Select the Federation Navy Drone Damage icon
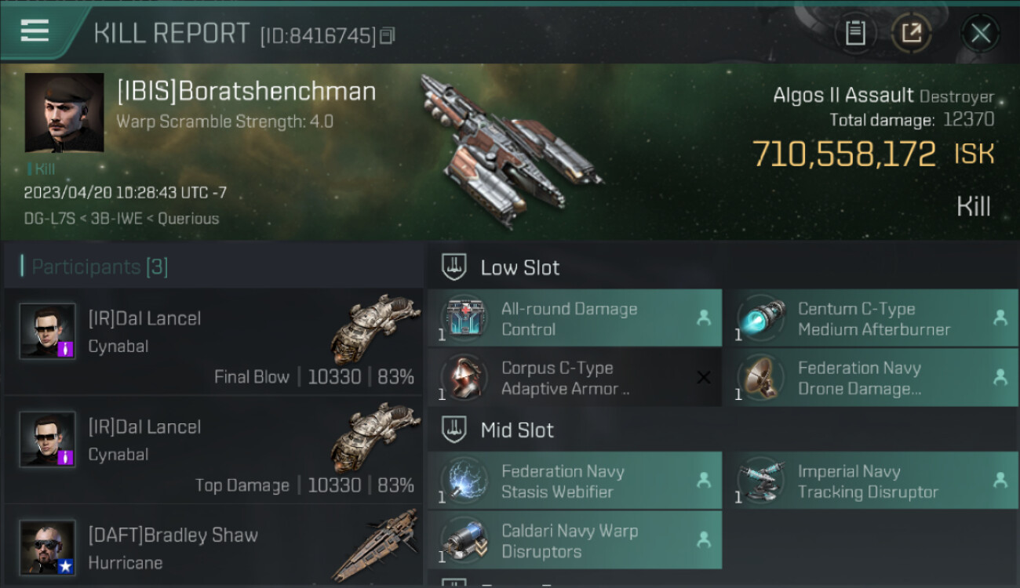Image resolution: width=1020 pixels, height=588 pixels. (x=762, y=378)
